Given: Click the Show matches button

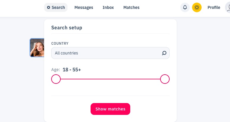Looking at the screenshot, I should click(110, 109).
